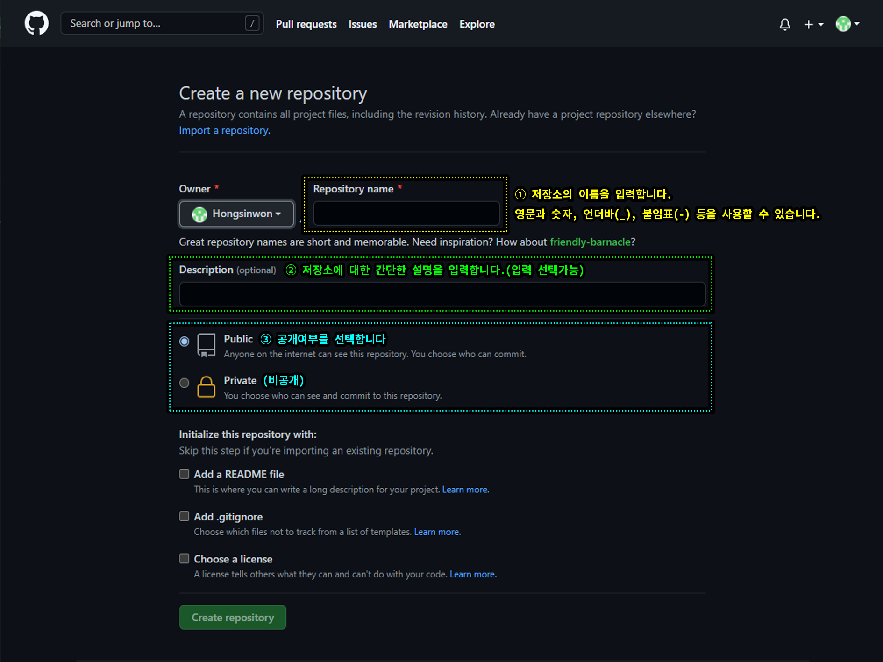The image size is (883, 662).
Task: Check Choose a license
Action: pos(185,558)
